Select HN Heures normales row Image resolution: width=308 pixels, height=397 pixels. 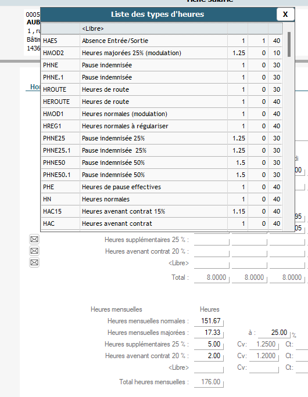coord(162,199)
